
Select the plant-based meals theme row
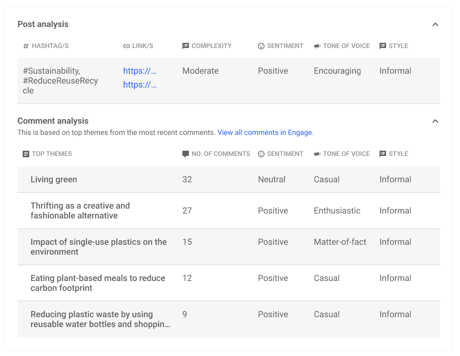[x=229, y=283]
